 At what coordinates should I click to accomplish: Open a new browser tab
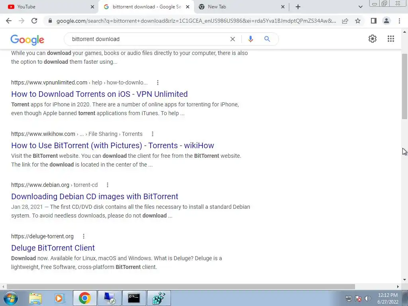(298, 7)
